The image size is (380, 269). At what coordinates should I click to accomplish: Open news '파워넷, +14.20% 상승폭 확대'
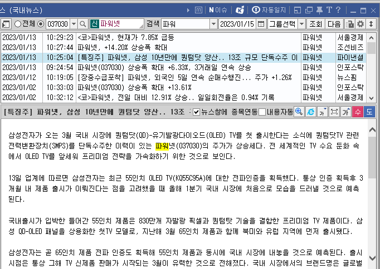pos(122,47)
